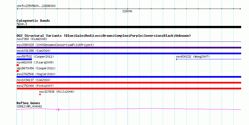Open nsv462009 (Itsara2009) variant label
The height and width of the screenshot is (125, 249).
tap(35, 62)
